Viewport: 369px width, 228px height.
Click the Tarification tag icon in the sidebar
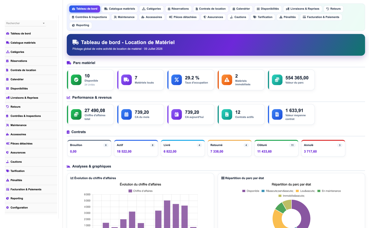(x=7, y=171)
